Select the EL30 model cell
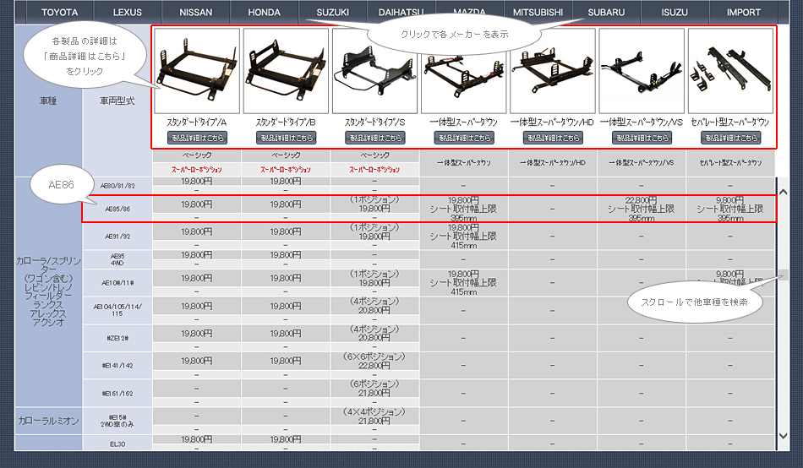The height and width of the screenshot is (468, 803). 117,444
